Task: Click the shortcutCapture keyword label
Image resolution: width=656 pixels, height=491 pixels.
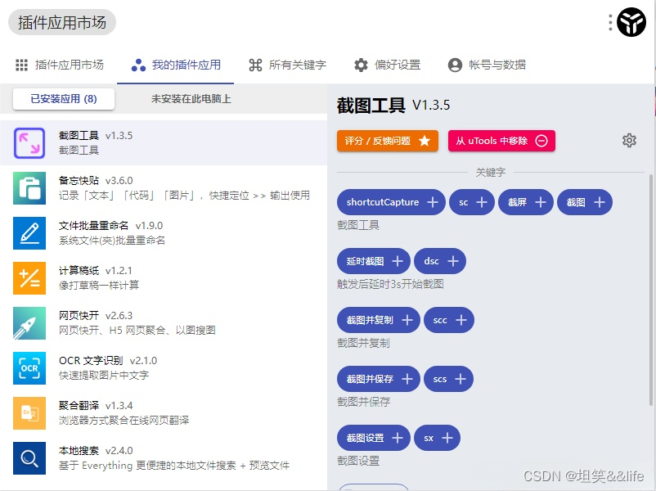Action: [382, 202]
